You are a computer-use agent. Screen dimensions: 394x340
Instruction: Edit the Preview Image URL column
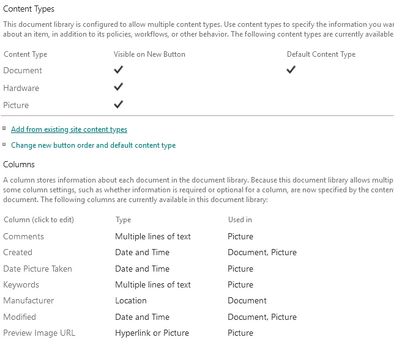39,333
